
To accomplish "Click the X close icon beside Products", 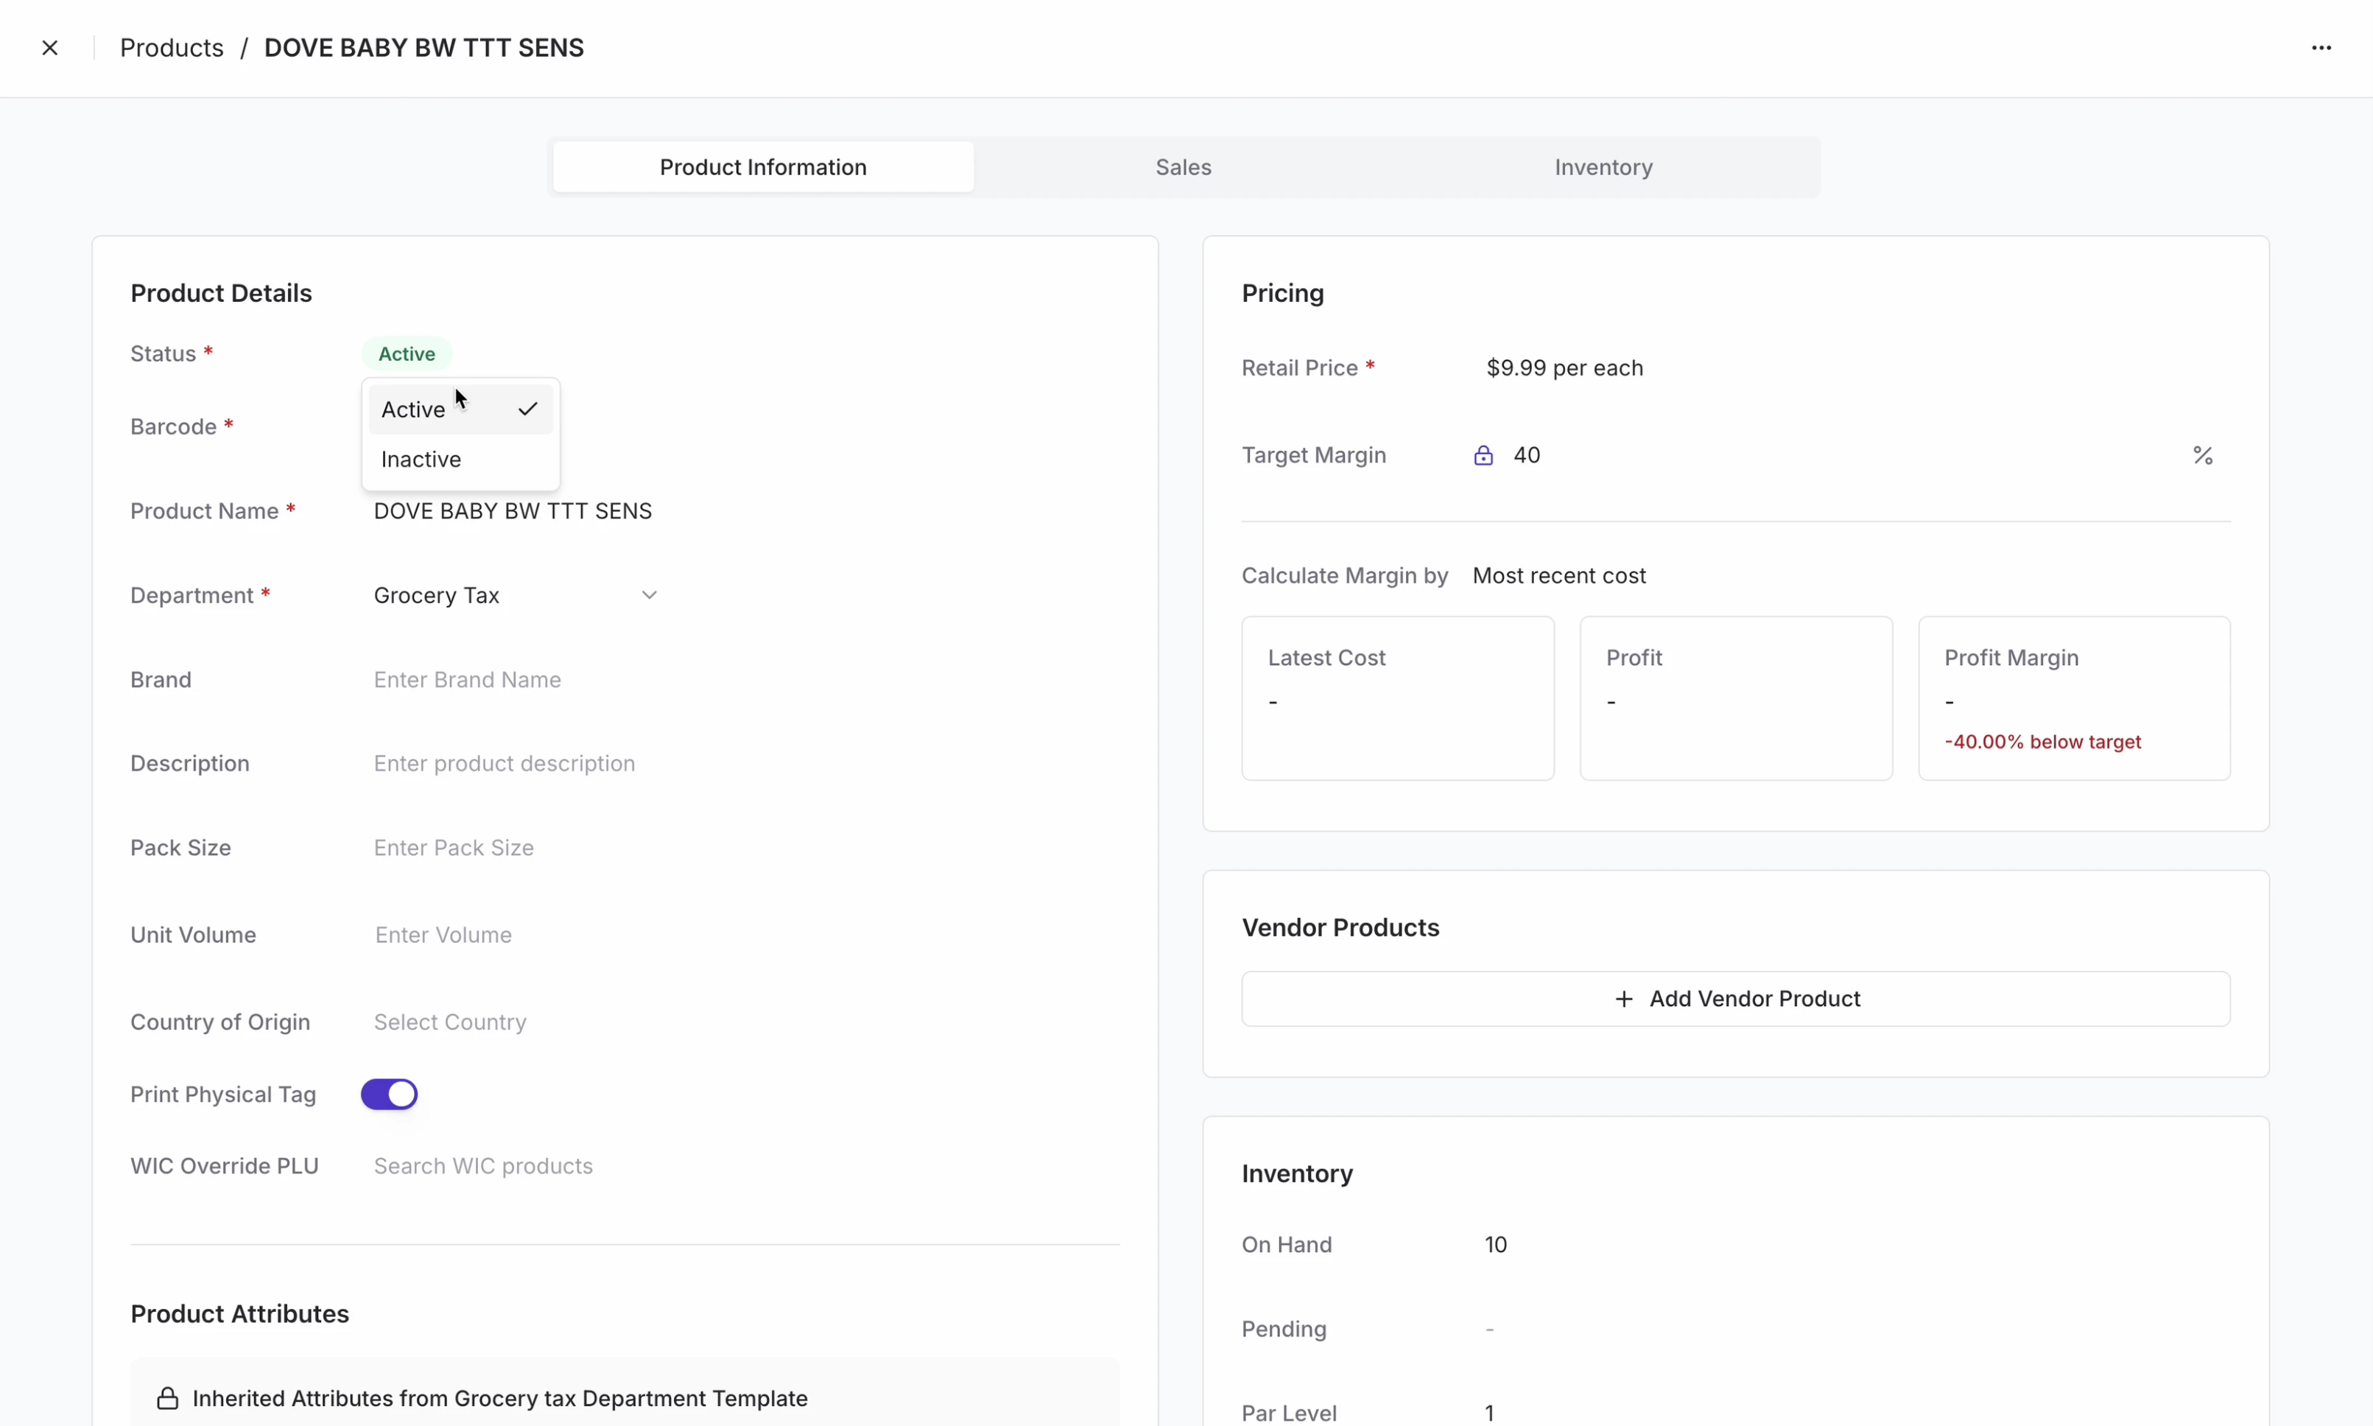I will pyautogui.click(x=50, y=48).
